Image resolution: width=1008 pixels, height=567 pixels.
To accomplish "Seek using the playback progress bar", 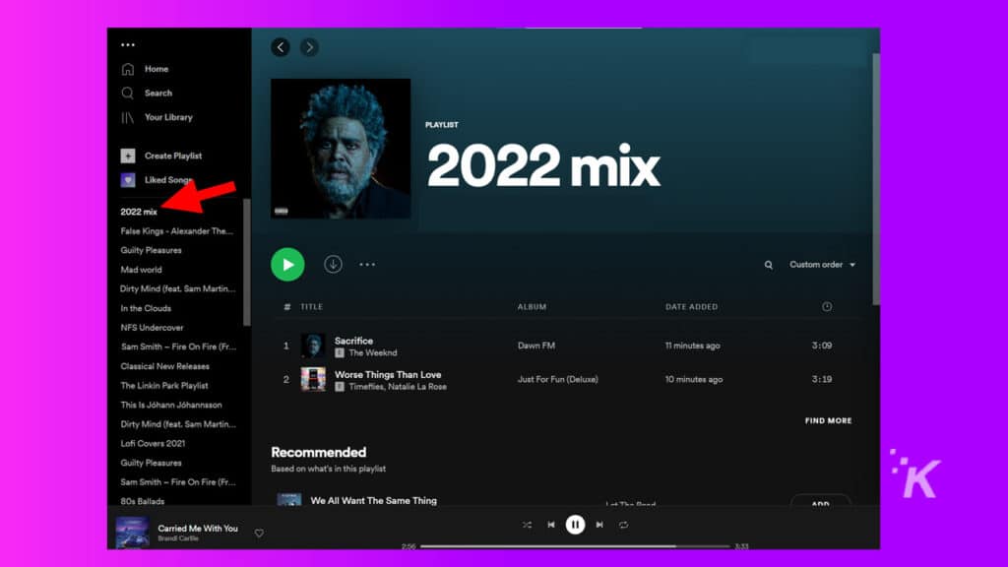I will point(575,546).
